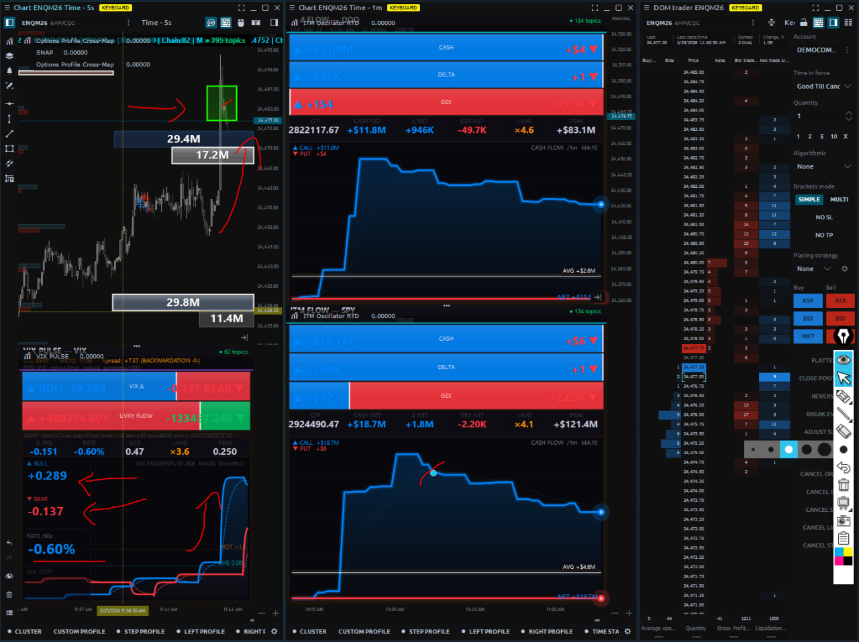Click the eraser in annotation toolbar
Screen dimensions: 859x642
tap(844, 431)
